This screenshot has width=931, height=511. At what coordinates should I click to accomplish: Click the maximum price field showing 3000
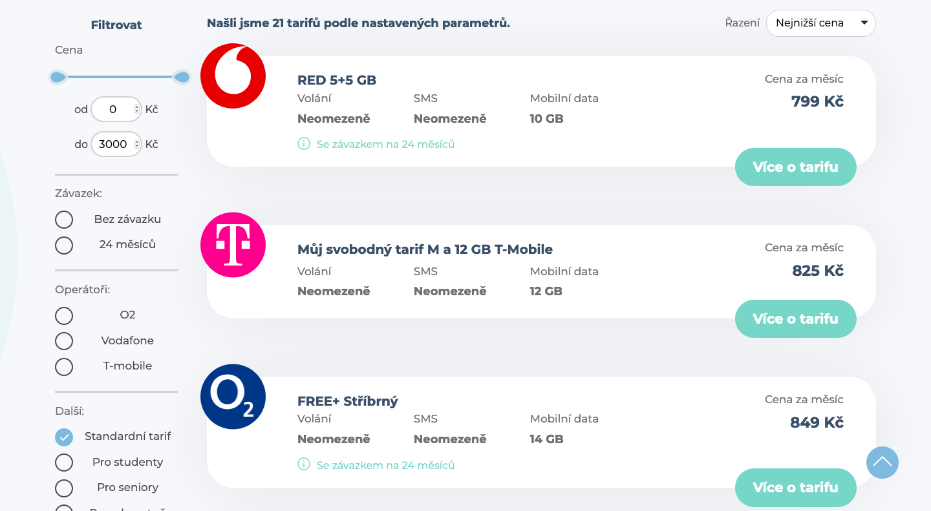click(x=116, y=144)
